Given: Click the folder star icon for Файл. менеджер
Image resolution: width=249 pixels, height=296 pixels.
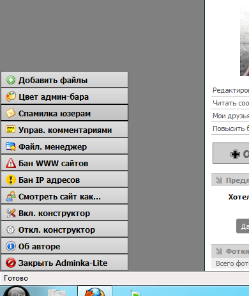Looking at the screenshot, I should click(11, 146).
